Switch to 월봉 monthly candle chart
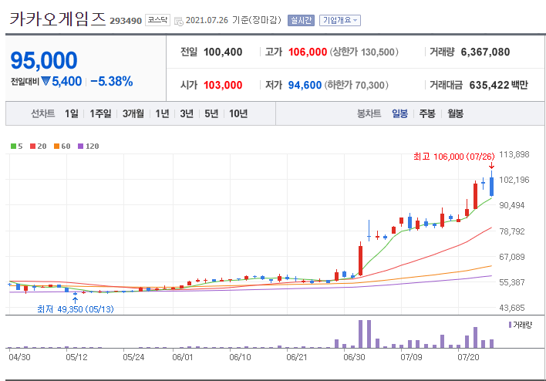This screenshot has width=546, height=381. pyautogui.click(x=456, y=113)
